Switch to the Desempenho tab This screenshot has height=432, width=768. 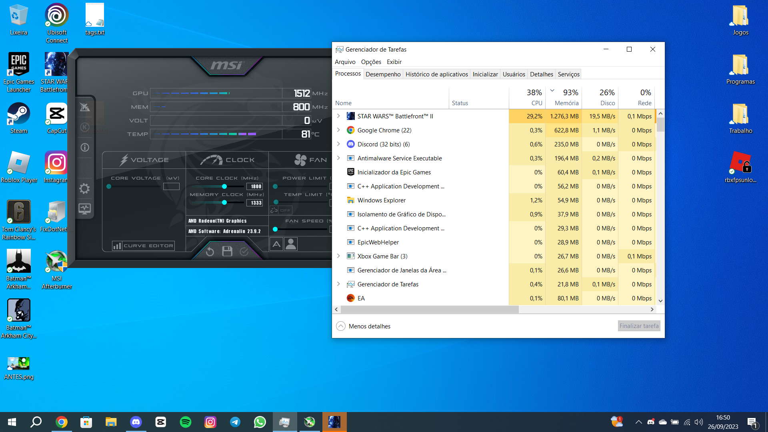pos(383,74)
